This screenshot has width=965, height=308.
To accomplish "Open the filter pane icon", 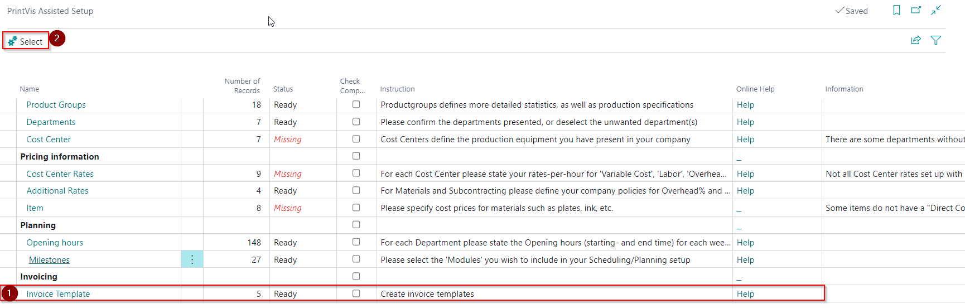I will coord(936,40).
